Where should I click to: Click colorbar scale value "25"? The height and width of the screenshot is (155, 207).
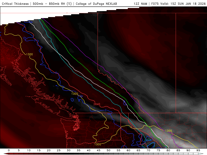[59, 150]
